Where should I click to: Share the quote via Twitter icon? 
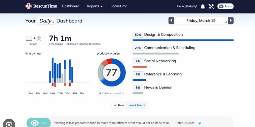(199, 123)
